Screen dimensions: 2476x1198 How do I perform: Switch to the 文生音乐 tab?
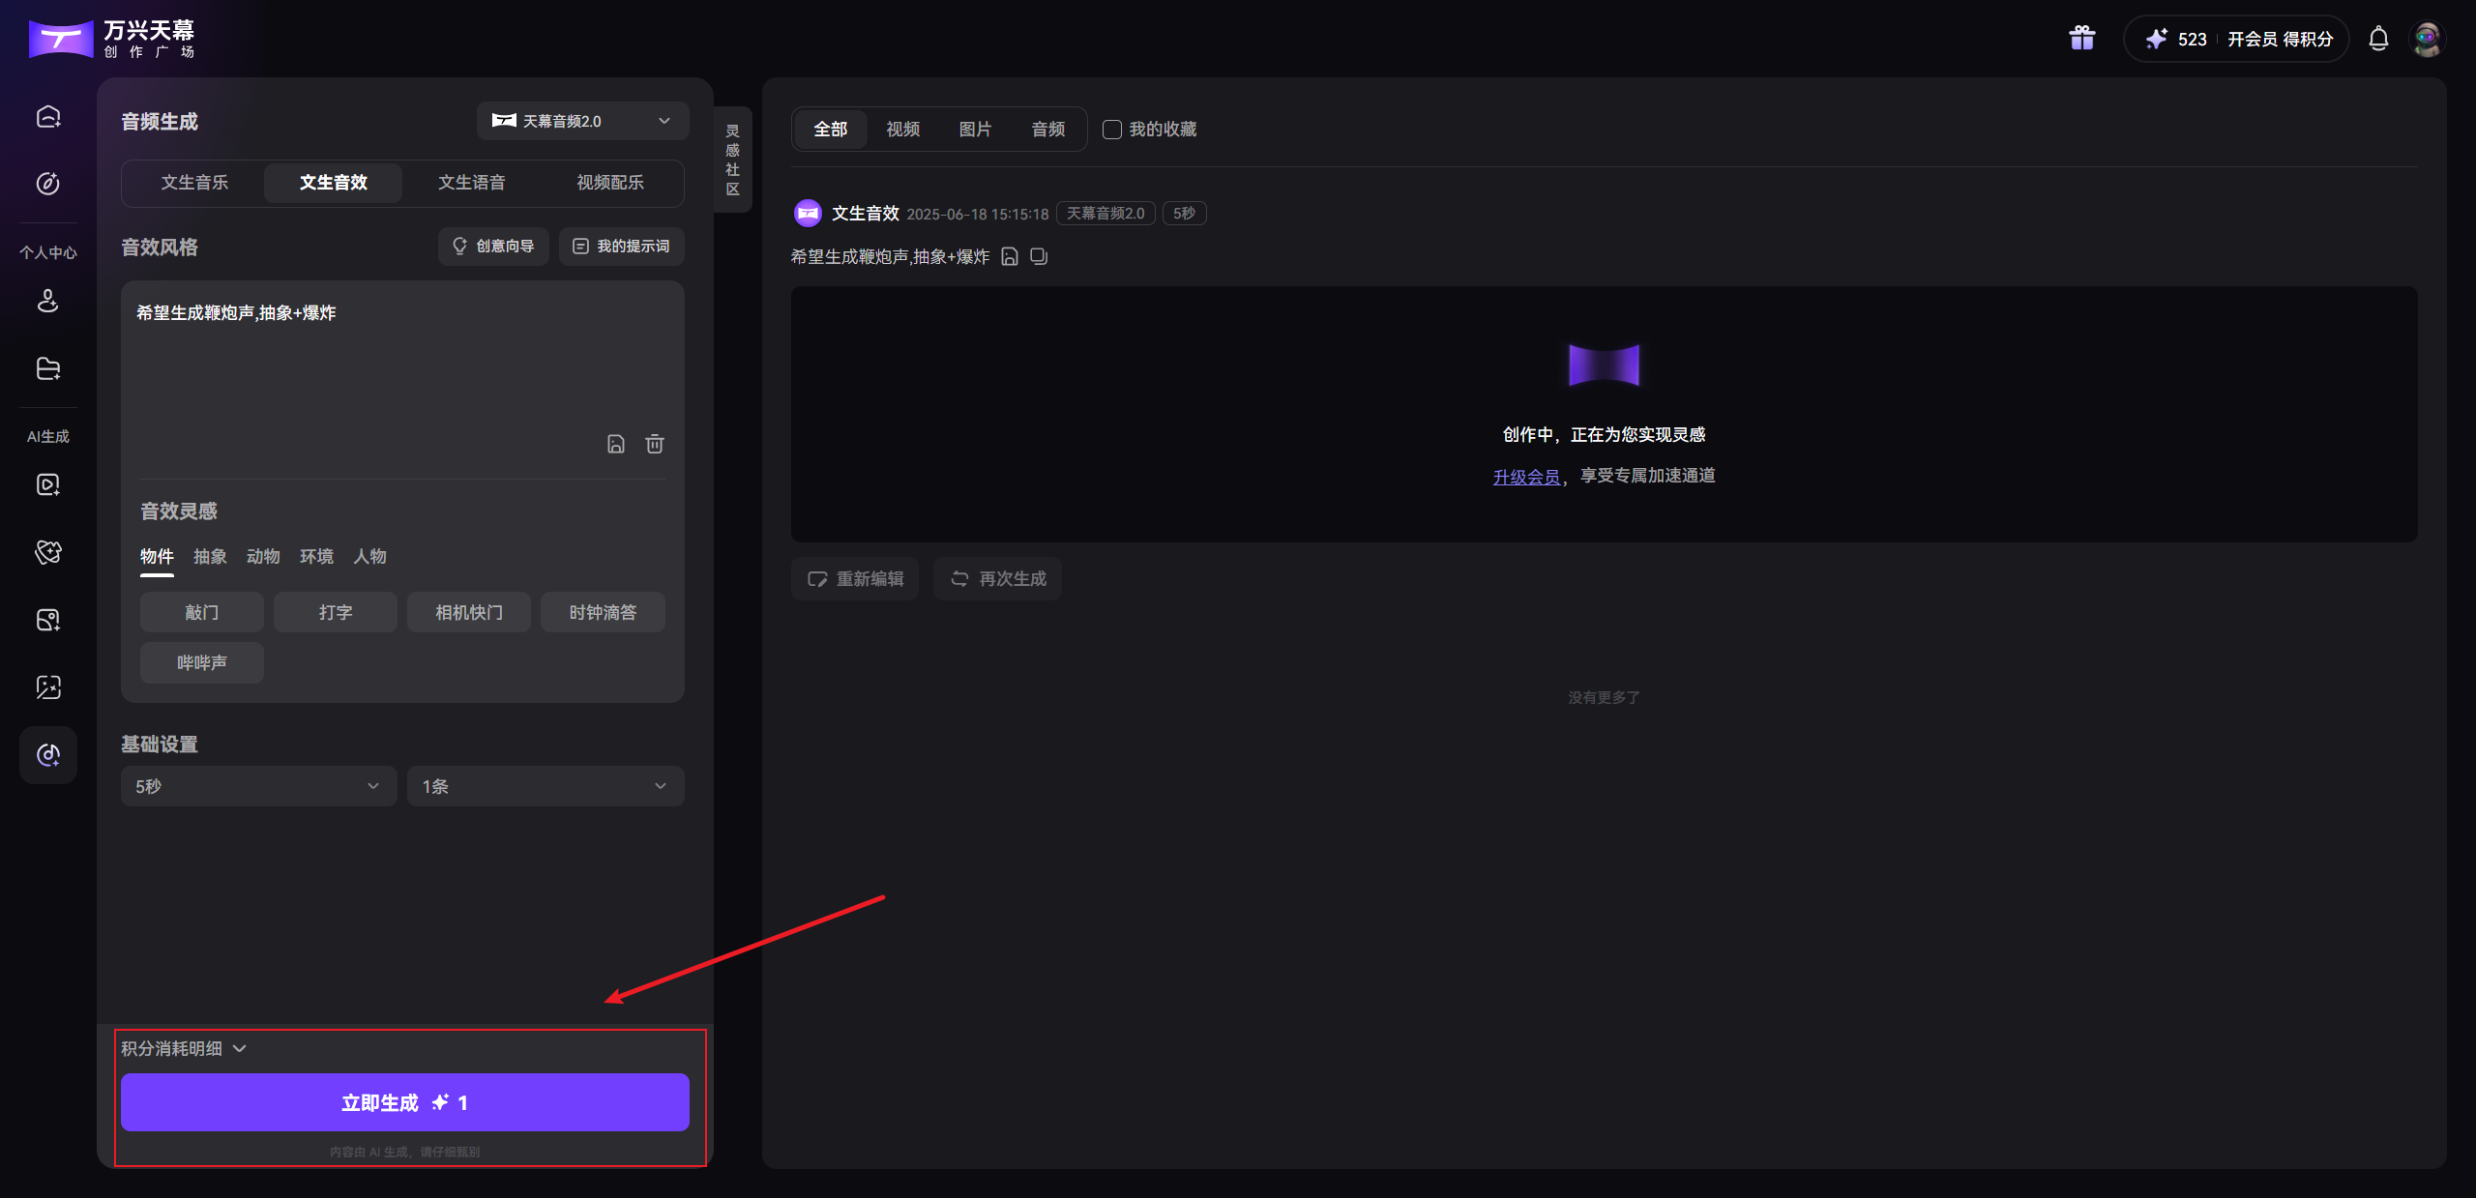pyautogui.click(x=194, y=183)
